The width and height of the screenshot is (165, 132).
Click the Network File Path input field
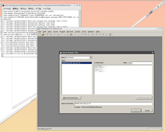(113, 104)
